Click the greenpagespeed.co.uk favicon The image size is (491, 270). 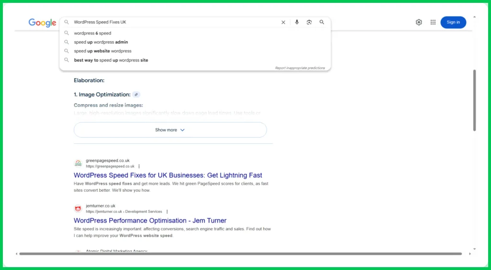[x=78, y=163]
